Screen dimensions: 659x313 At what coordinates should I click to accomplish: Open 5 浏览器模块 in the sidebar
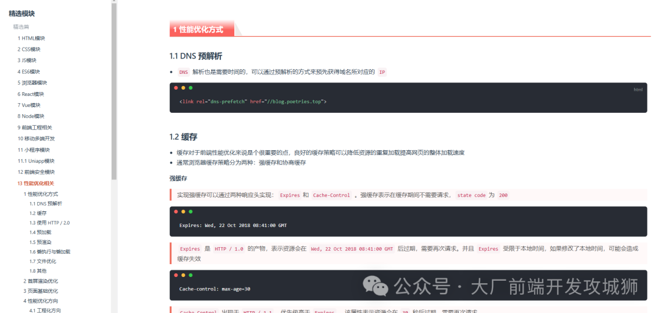click(x=32, y=82)
